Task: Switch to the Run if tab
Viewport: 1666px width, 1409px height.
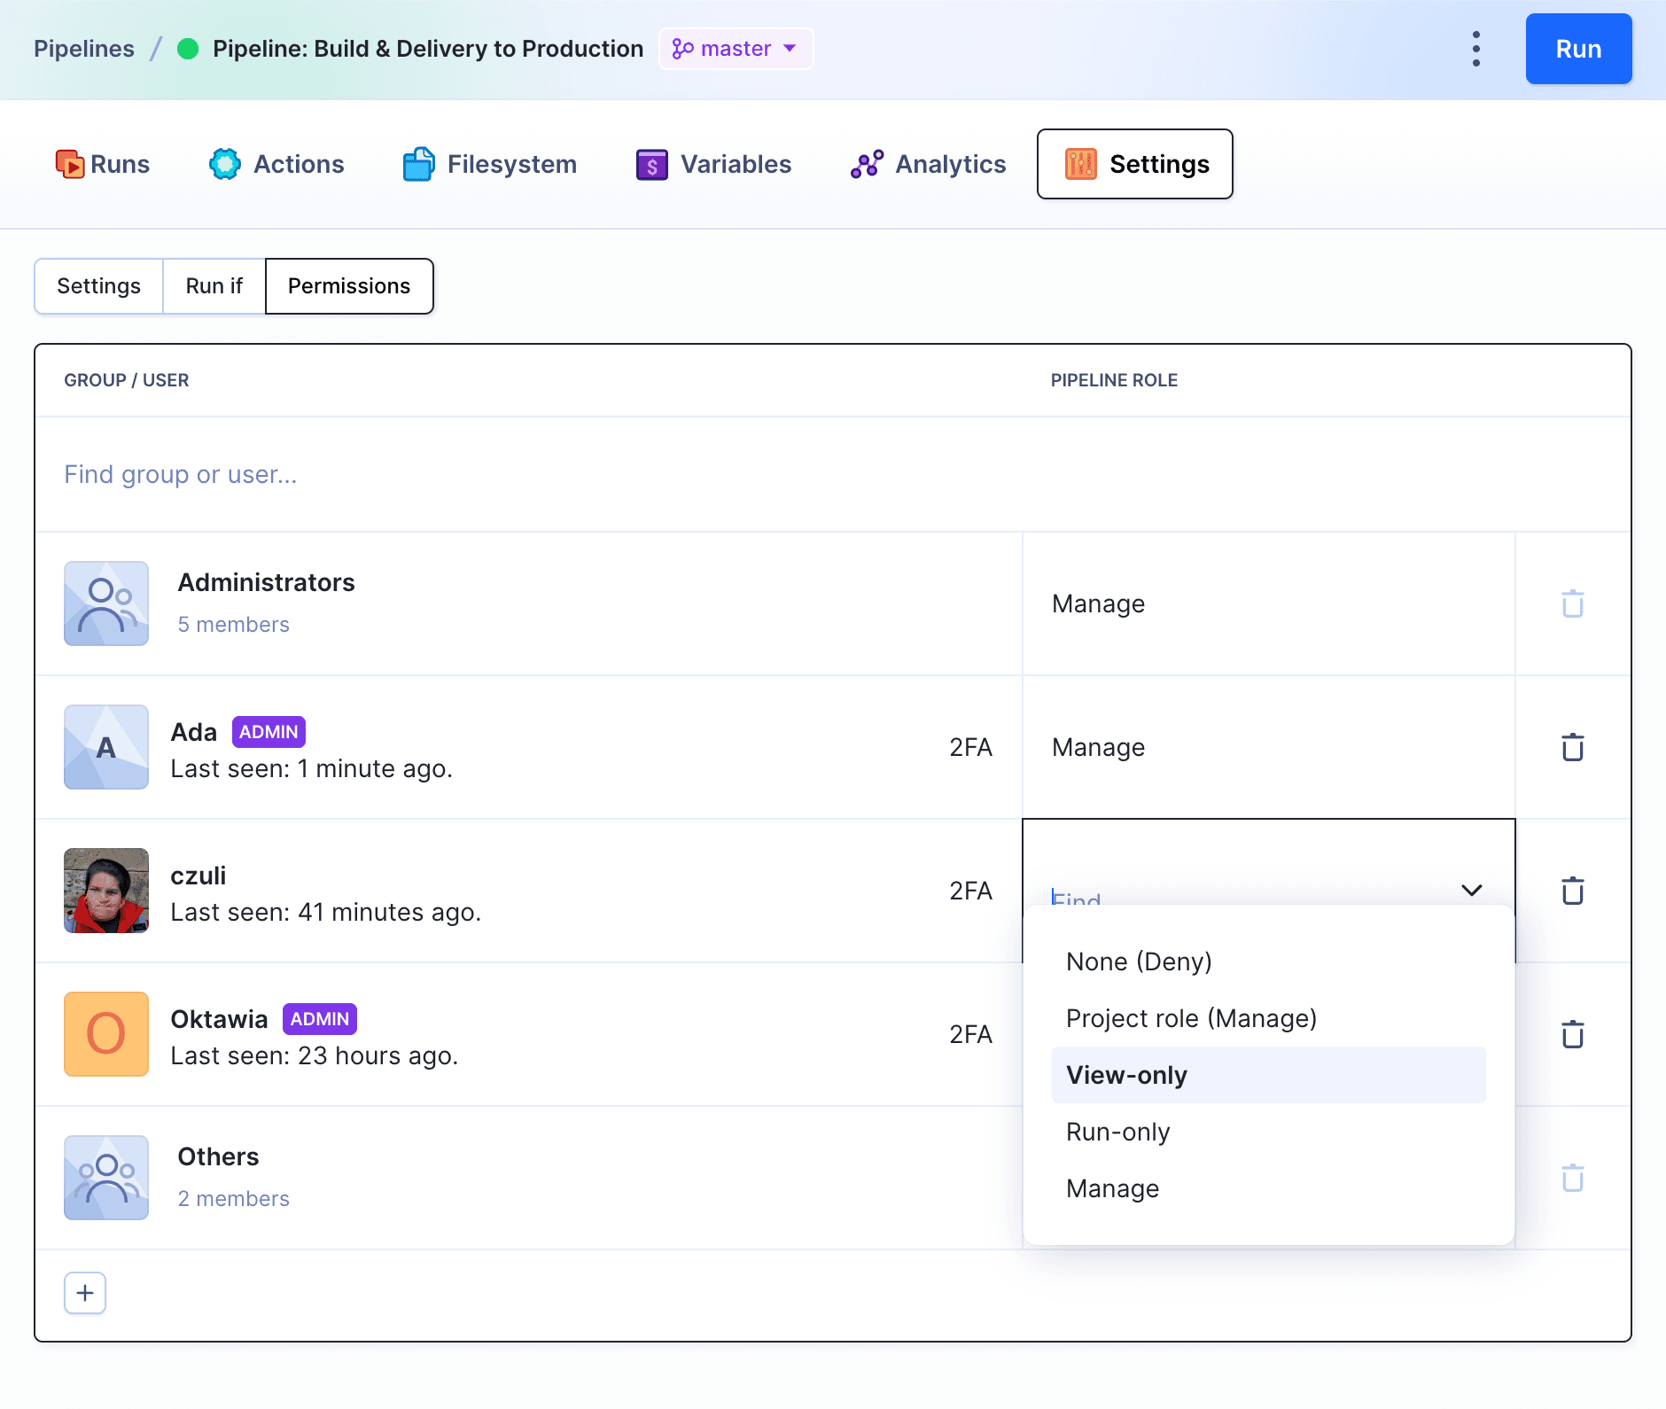Action: tap(214, 286)
